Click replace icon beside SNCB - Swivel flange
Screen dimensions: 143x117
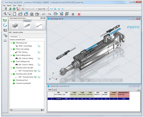tap(39, 46)
